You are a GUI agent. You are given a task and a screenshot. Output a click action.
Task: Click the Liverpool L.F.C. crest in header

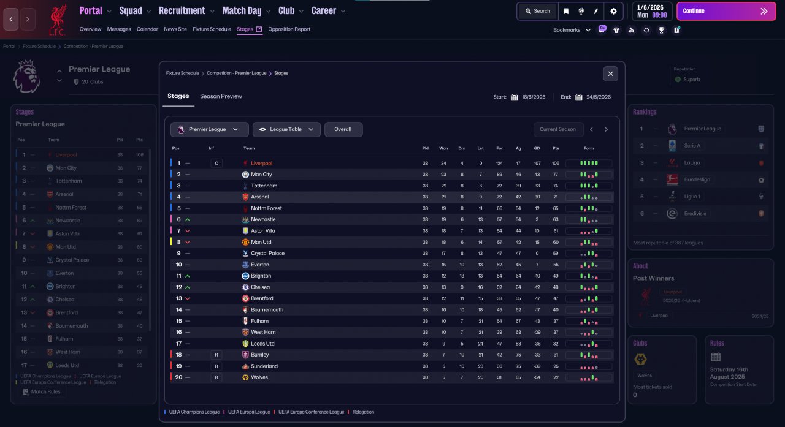click(58, 19)
